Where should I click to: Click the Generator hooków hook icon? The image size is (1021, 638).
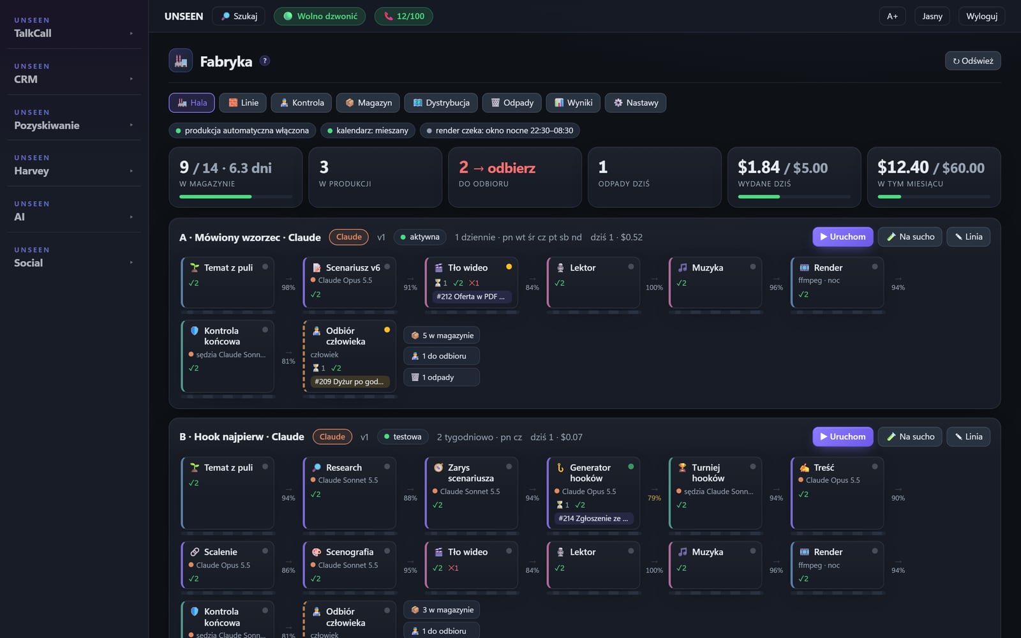560,468
